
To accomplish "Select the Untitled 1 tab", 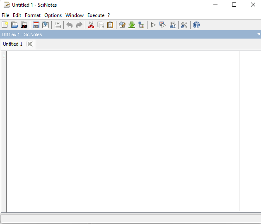I will pos(13,44).
